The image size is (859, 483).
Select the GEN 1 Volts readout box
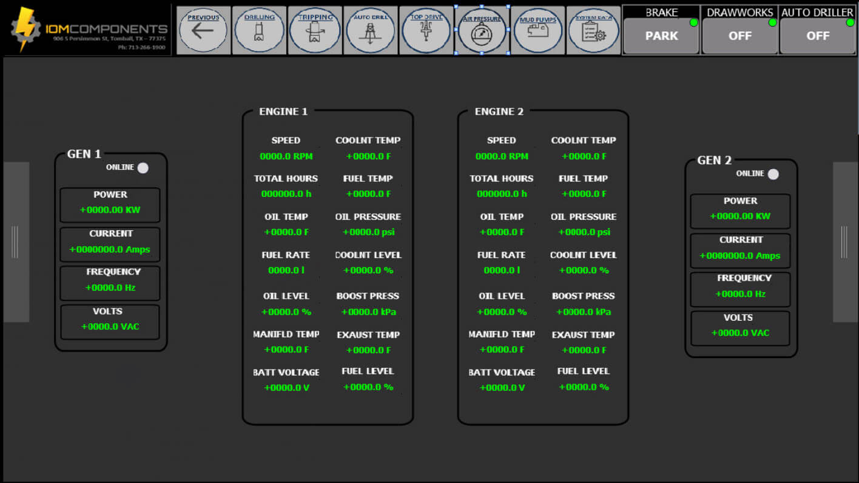tap(110, 322)
